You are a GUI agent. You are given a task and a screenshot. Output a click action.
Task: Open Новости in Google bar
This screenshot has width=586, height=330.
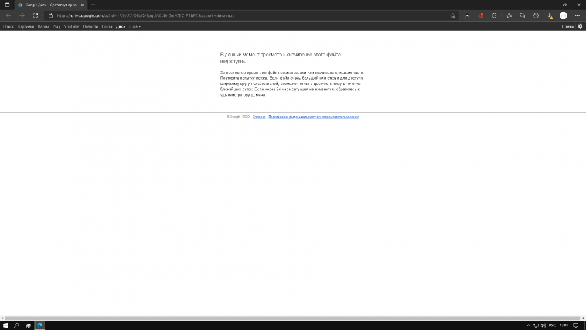click(90, 26)
